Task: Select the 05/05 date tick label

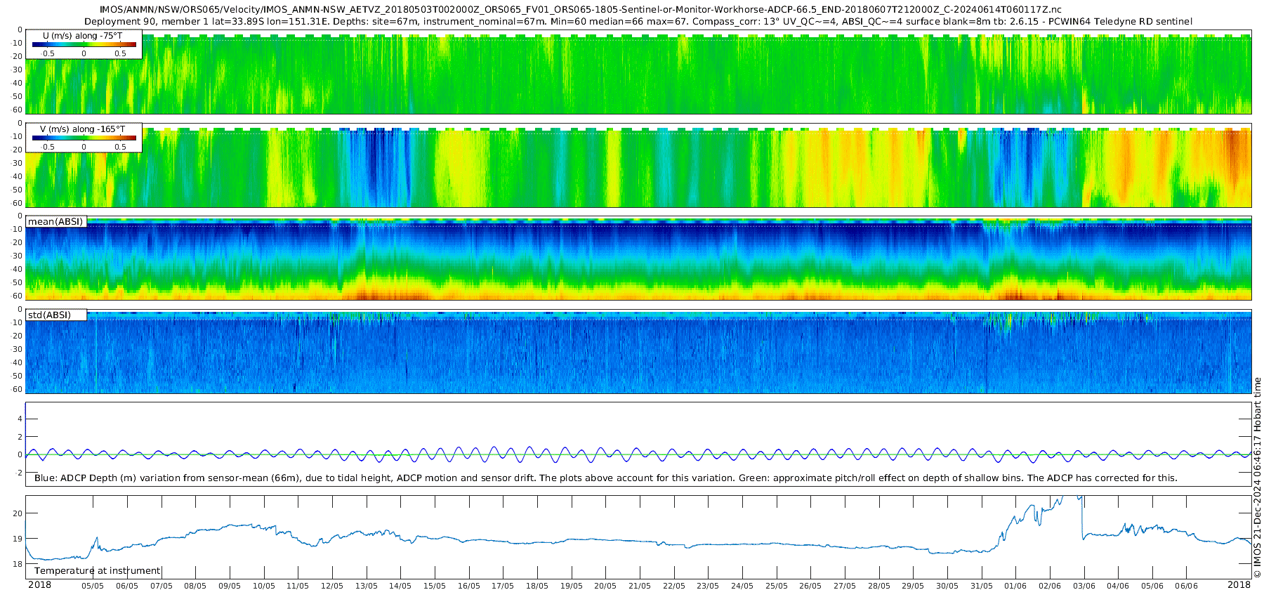Action: coord(93,586)
